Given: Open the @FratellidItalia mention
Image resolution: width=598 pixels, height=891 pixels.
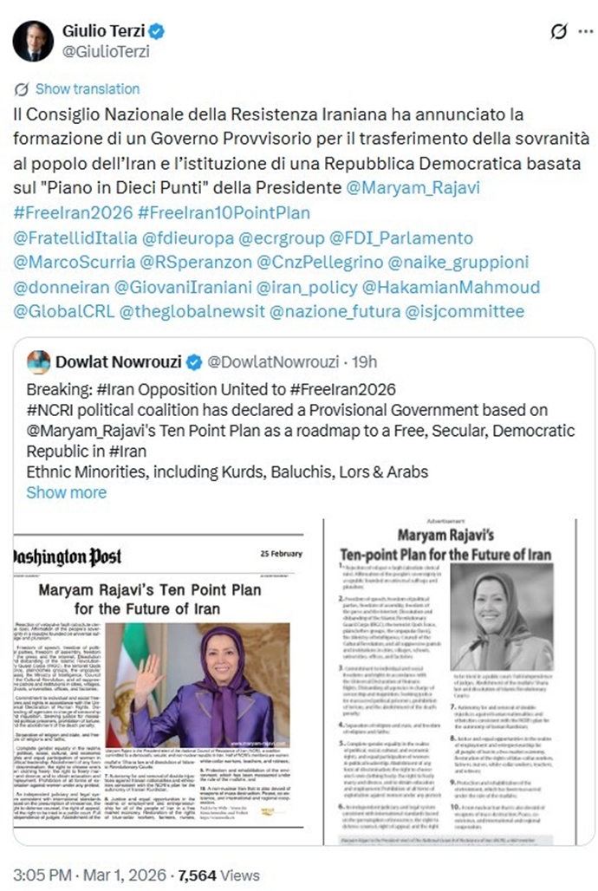Looking at the screenshot, I should [x=75, y=237].
